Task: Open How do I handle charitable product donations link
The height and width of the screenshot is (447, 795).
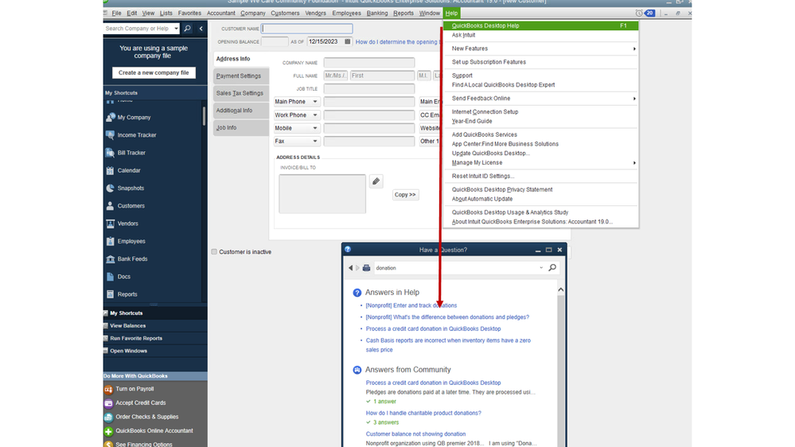Action: coord(423,413)
